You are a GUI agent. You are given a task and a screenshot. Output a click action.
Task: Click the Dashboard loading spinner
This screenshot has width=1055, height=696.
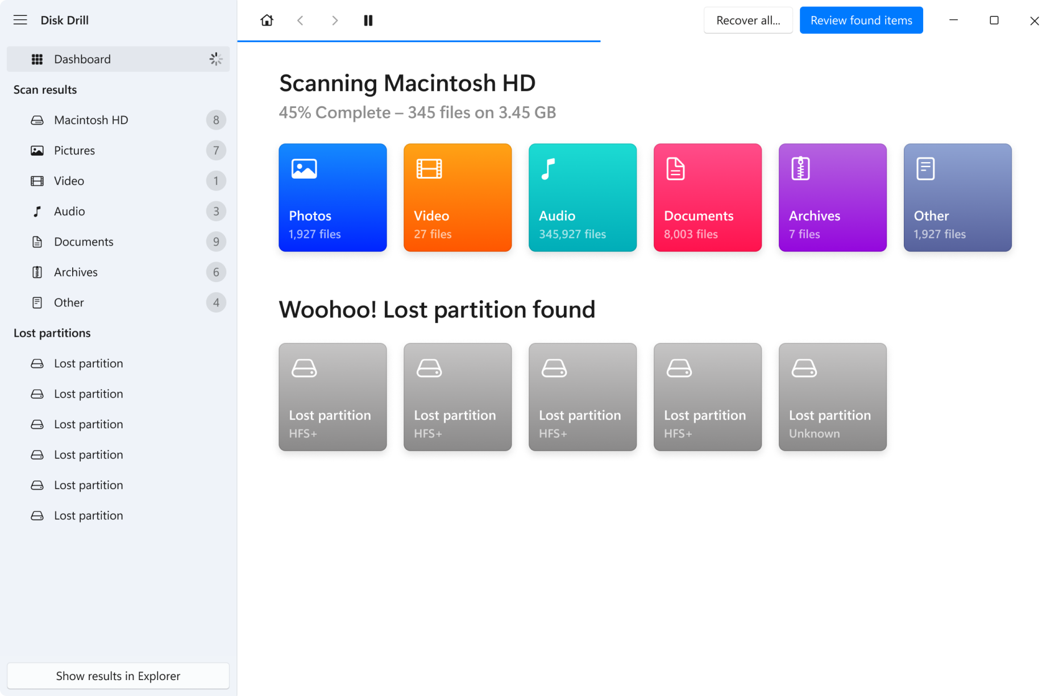215,59
